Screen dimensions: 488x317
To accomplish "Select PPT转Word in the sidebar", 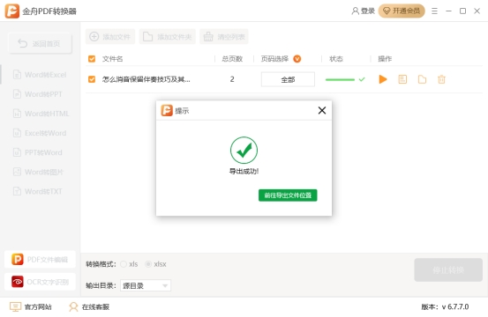I will 38,152.
